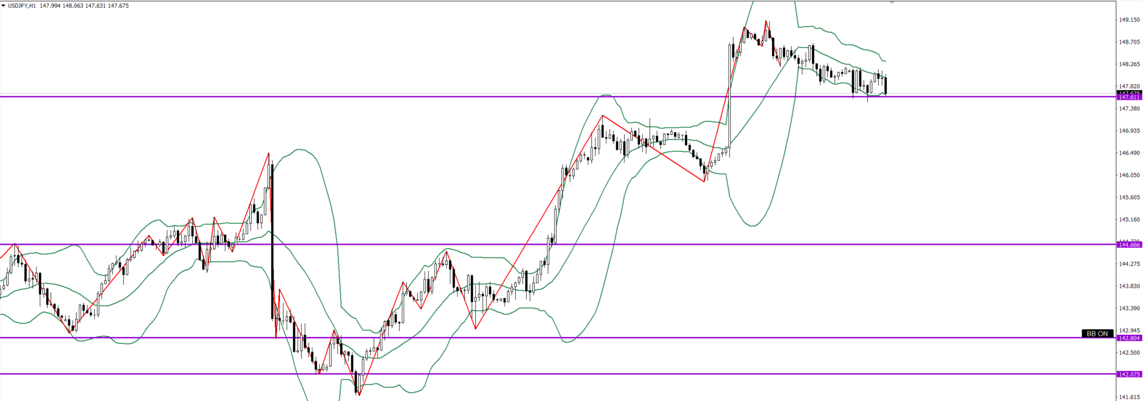Click the 149.150 price scale value
Viewport: 1143px width, 401px height.
pyautogui.click(x=1129, y=20)
